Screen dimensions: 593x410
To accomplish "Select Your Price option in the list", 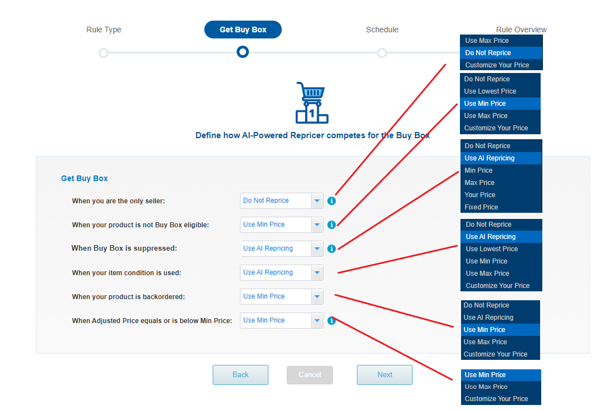I will pos(501,195).
